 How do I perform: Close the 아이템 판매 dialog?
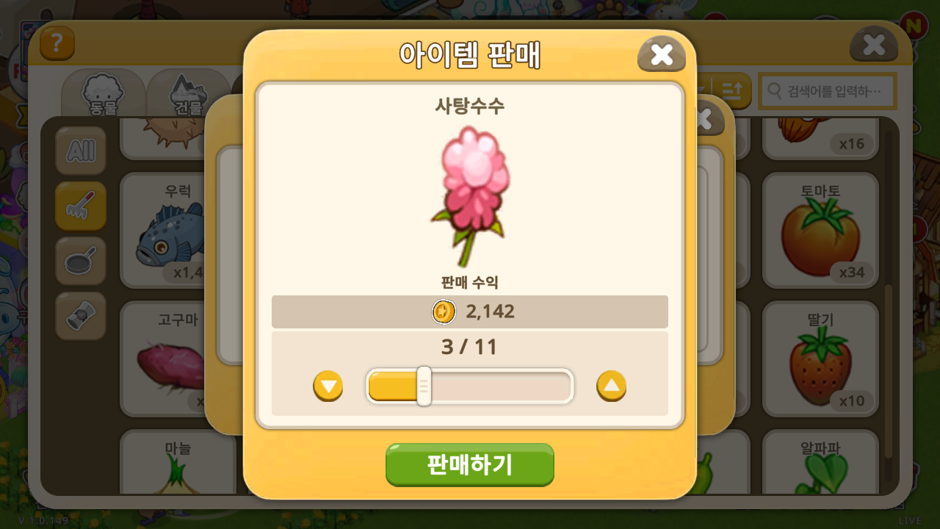662,54
